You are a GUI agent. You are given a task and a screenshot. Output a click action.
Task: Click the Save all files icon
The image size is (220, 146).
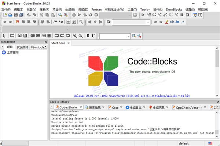tap(21, 15)
